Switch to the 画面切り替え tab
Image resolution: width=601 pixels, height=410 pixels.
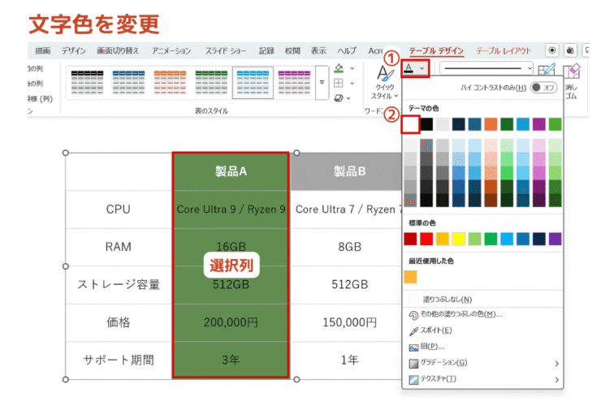coord(118,50)
